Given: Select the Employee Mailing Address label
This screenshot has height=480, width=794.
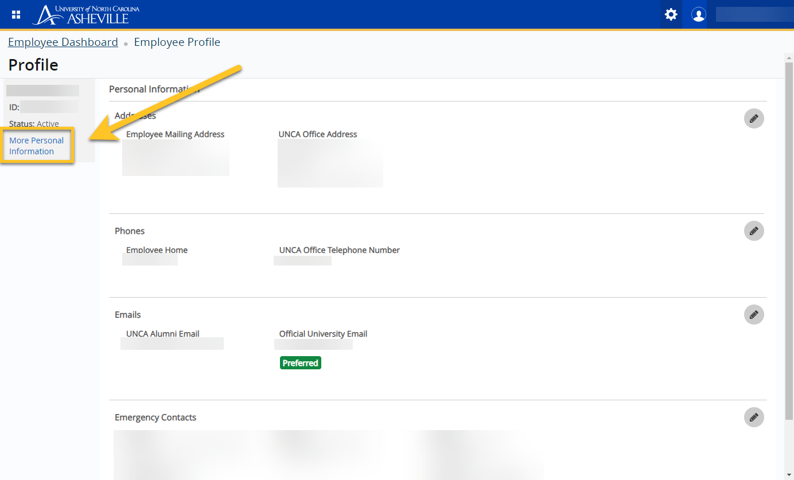Looking at the screenshot, I should tap(175, 134).
